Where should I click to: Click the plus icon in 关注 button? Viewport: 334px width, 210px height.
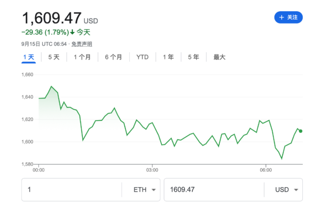pos(281,18)
